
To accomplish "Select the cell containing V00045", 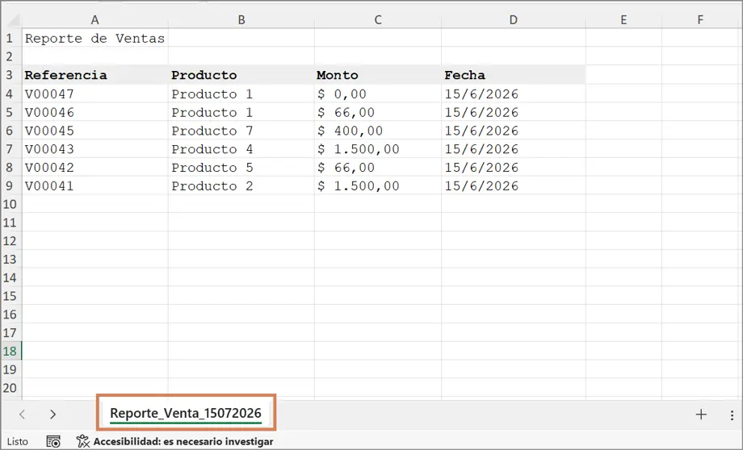I will [94, 131].
